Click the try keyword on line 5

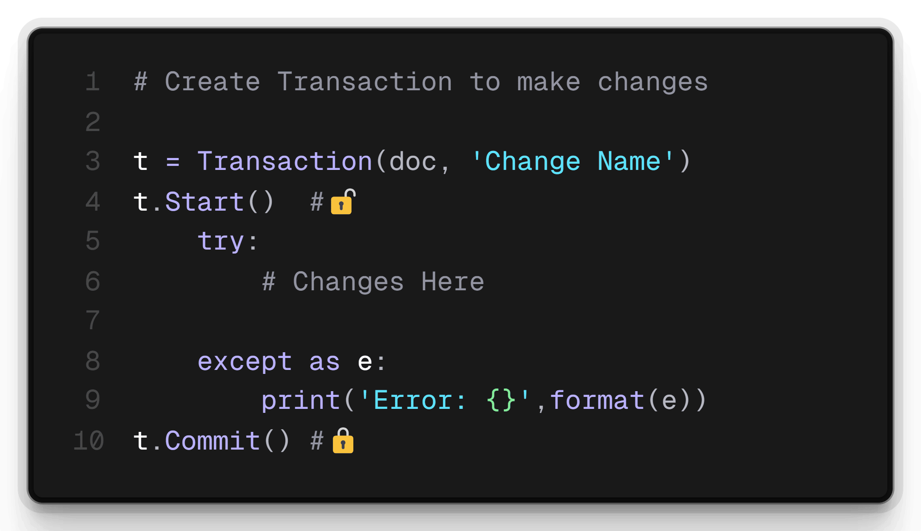(221, 242)
